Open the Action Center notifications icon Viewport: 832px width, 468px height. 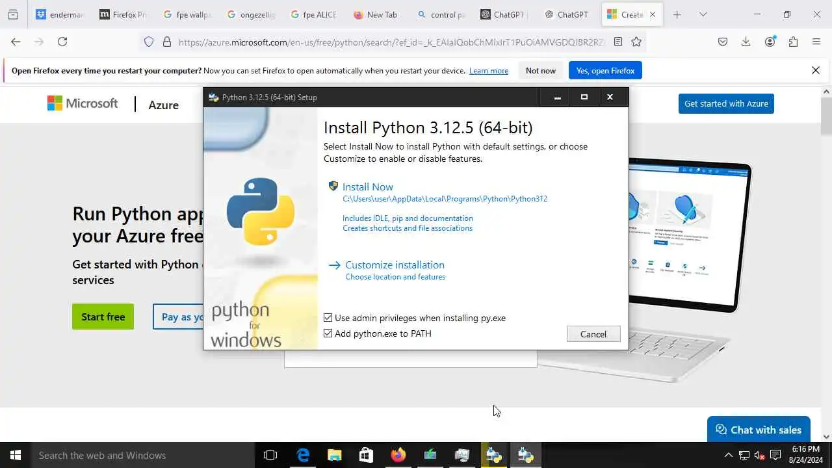click(775, 455)
